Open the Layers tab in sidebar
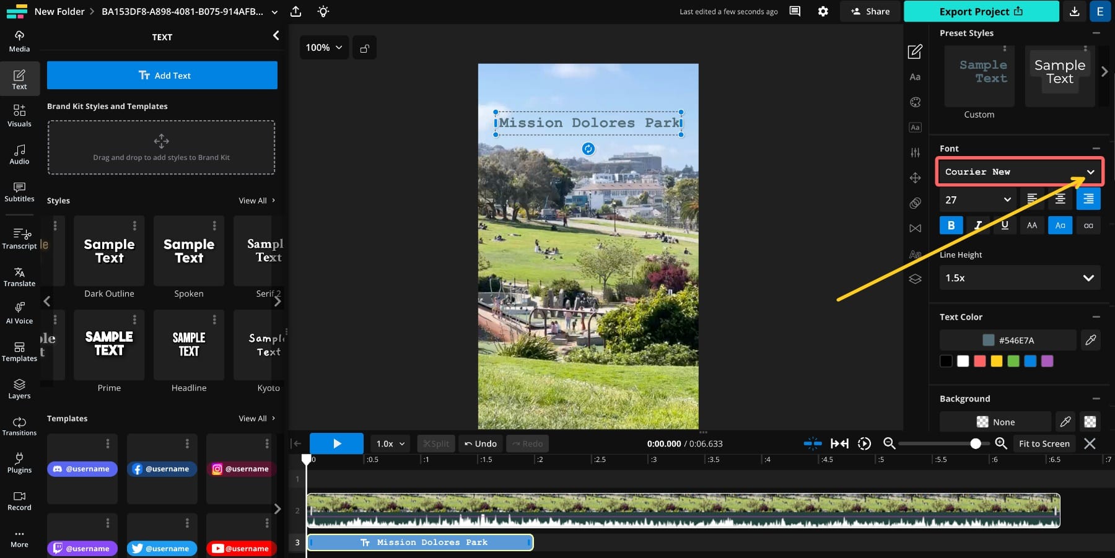Viewport: 1115px width, 558px height. coord(19,389)
